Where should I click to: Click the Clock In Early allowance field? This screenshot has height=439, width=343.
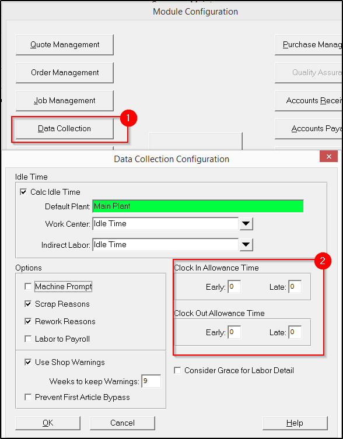[235, 287]
